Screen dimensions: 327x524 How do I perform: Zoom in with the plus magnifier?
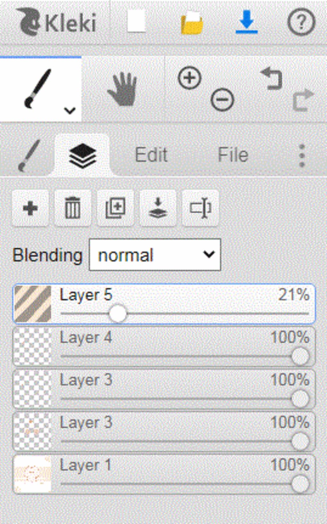[x=190, y=78]
